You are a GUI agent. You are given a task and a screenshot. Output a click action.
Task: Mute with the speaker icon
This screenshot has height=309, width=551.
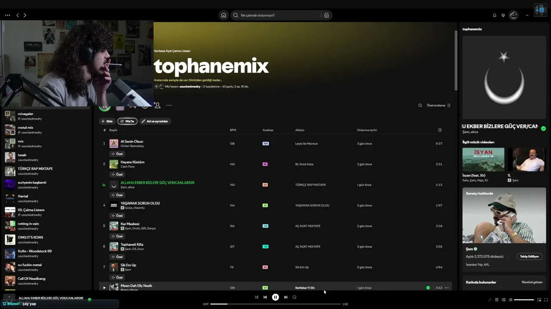[x=511, y=300]
